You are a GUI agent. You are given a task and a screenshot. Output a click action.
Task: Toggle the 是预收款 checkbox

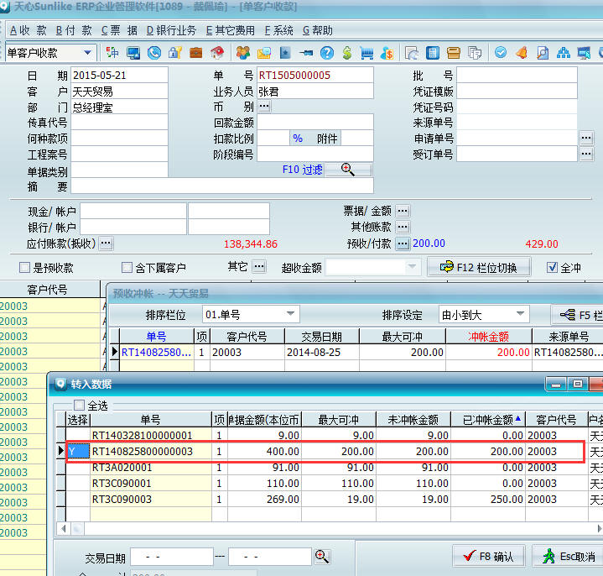(24, 267)
